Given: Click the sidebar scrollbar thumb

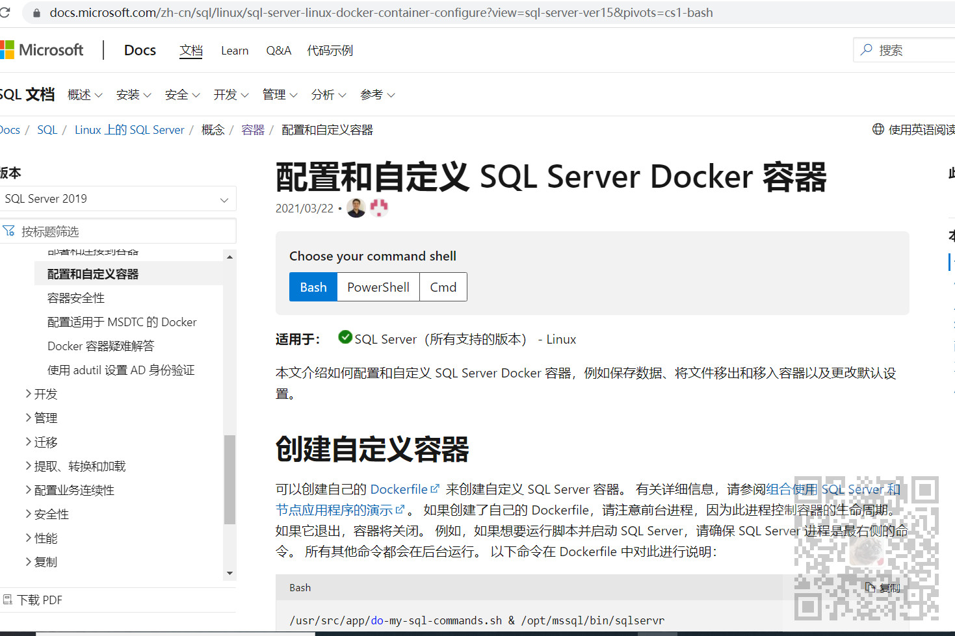Looking at the screenshot, I should [229, 479].
